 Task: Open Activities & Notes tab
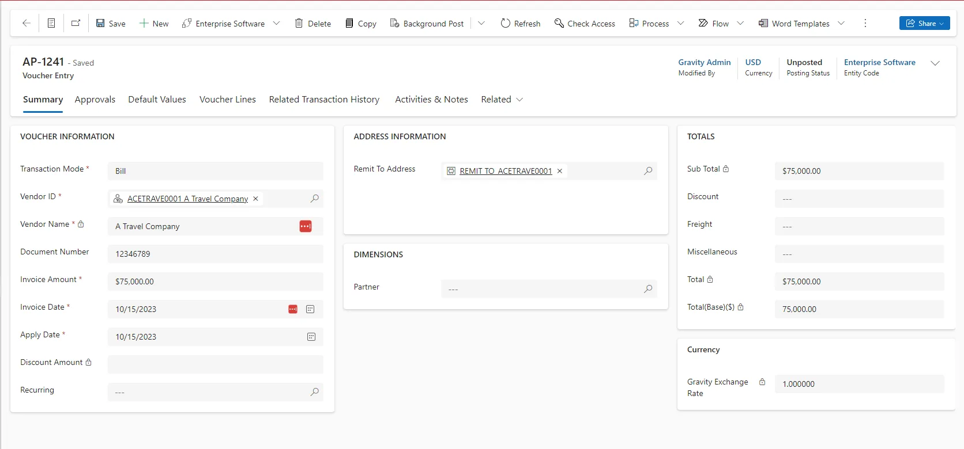(x=431, y=100)
